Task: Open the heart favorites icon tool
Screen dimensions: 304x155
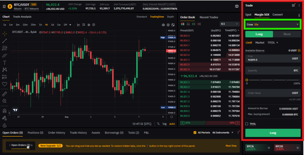Action: [5, 84]
